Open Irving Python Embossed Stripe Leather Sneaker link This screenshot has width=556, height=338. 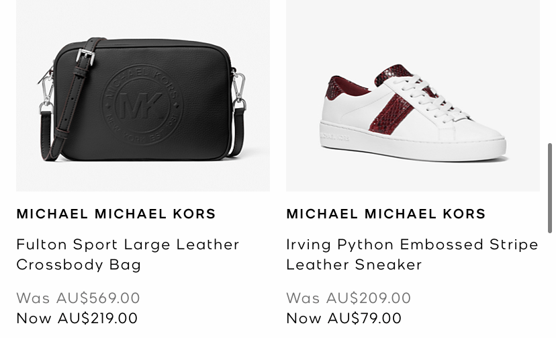pyautogui.click(x=412, y=255)
